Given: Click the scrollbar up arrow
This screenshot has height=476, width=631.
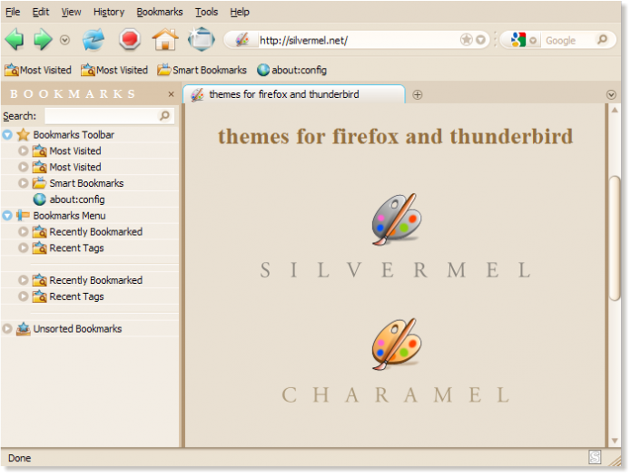Looking at the screenshot, I should click(x=615, y=110).
